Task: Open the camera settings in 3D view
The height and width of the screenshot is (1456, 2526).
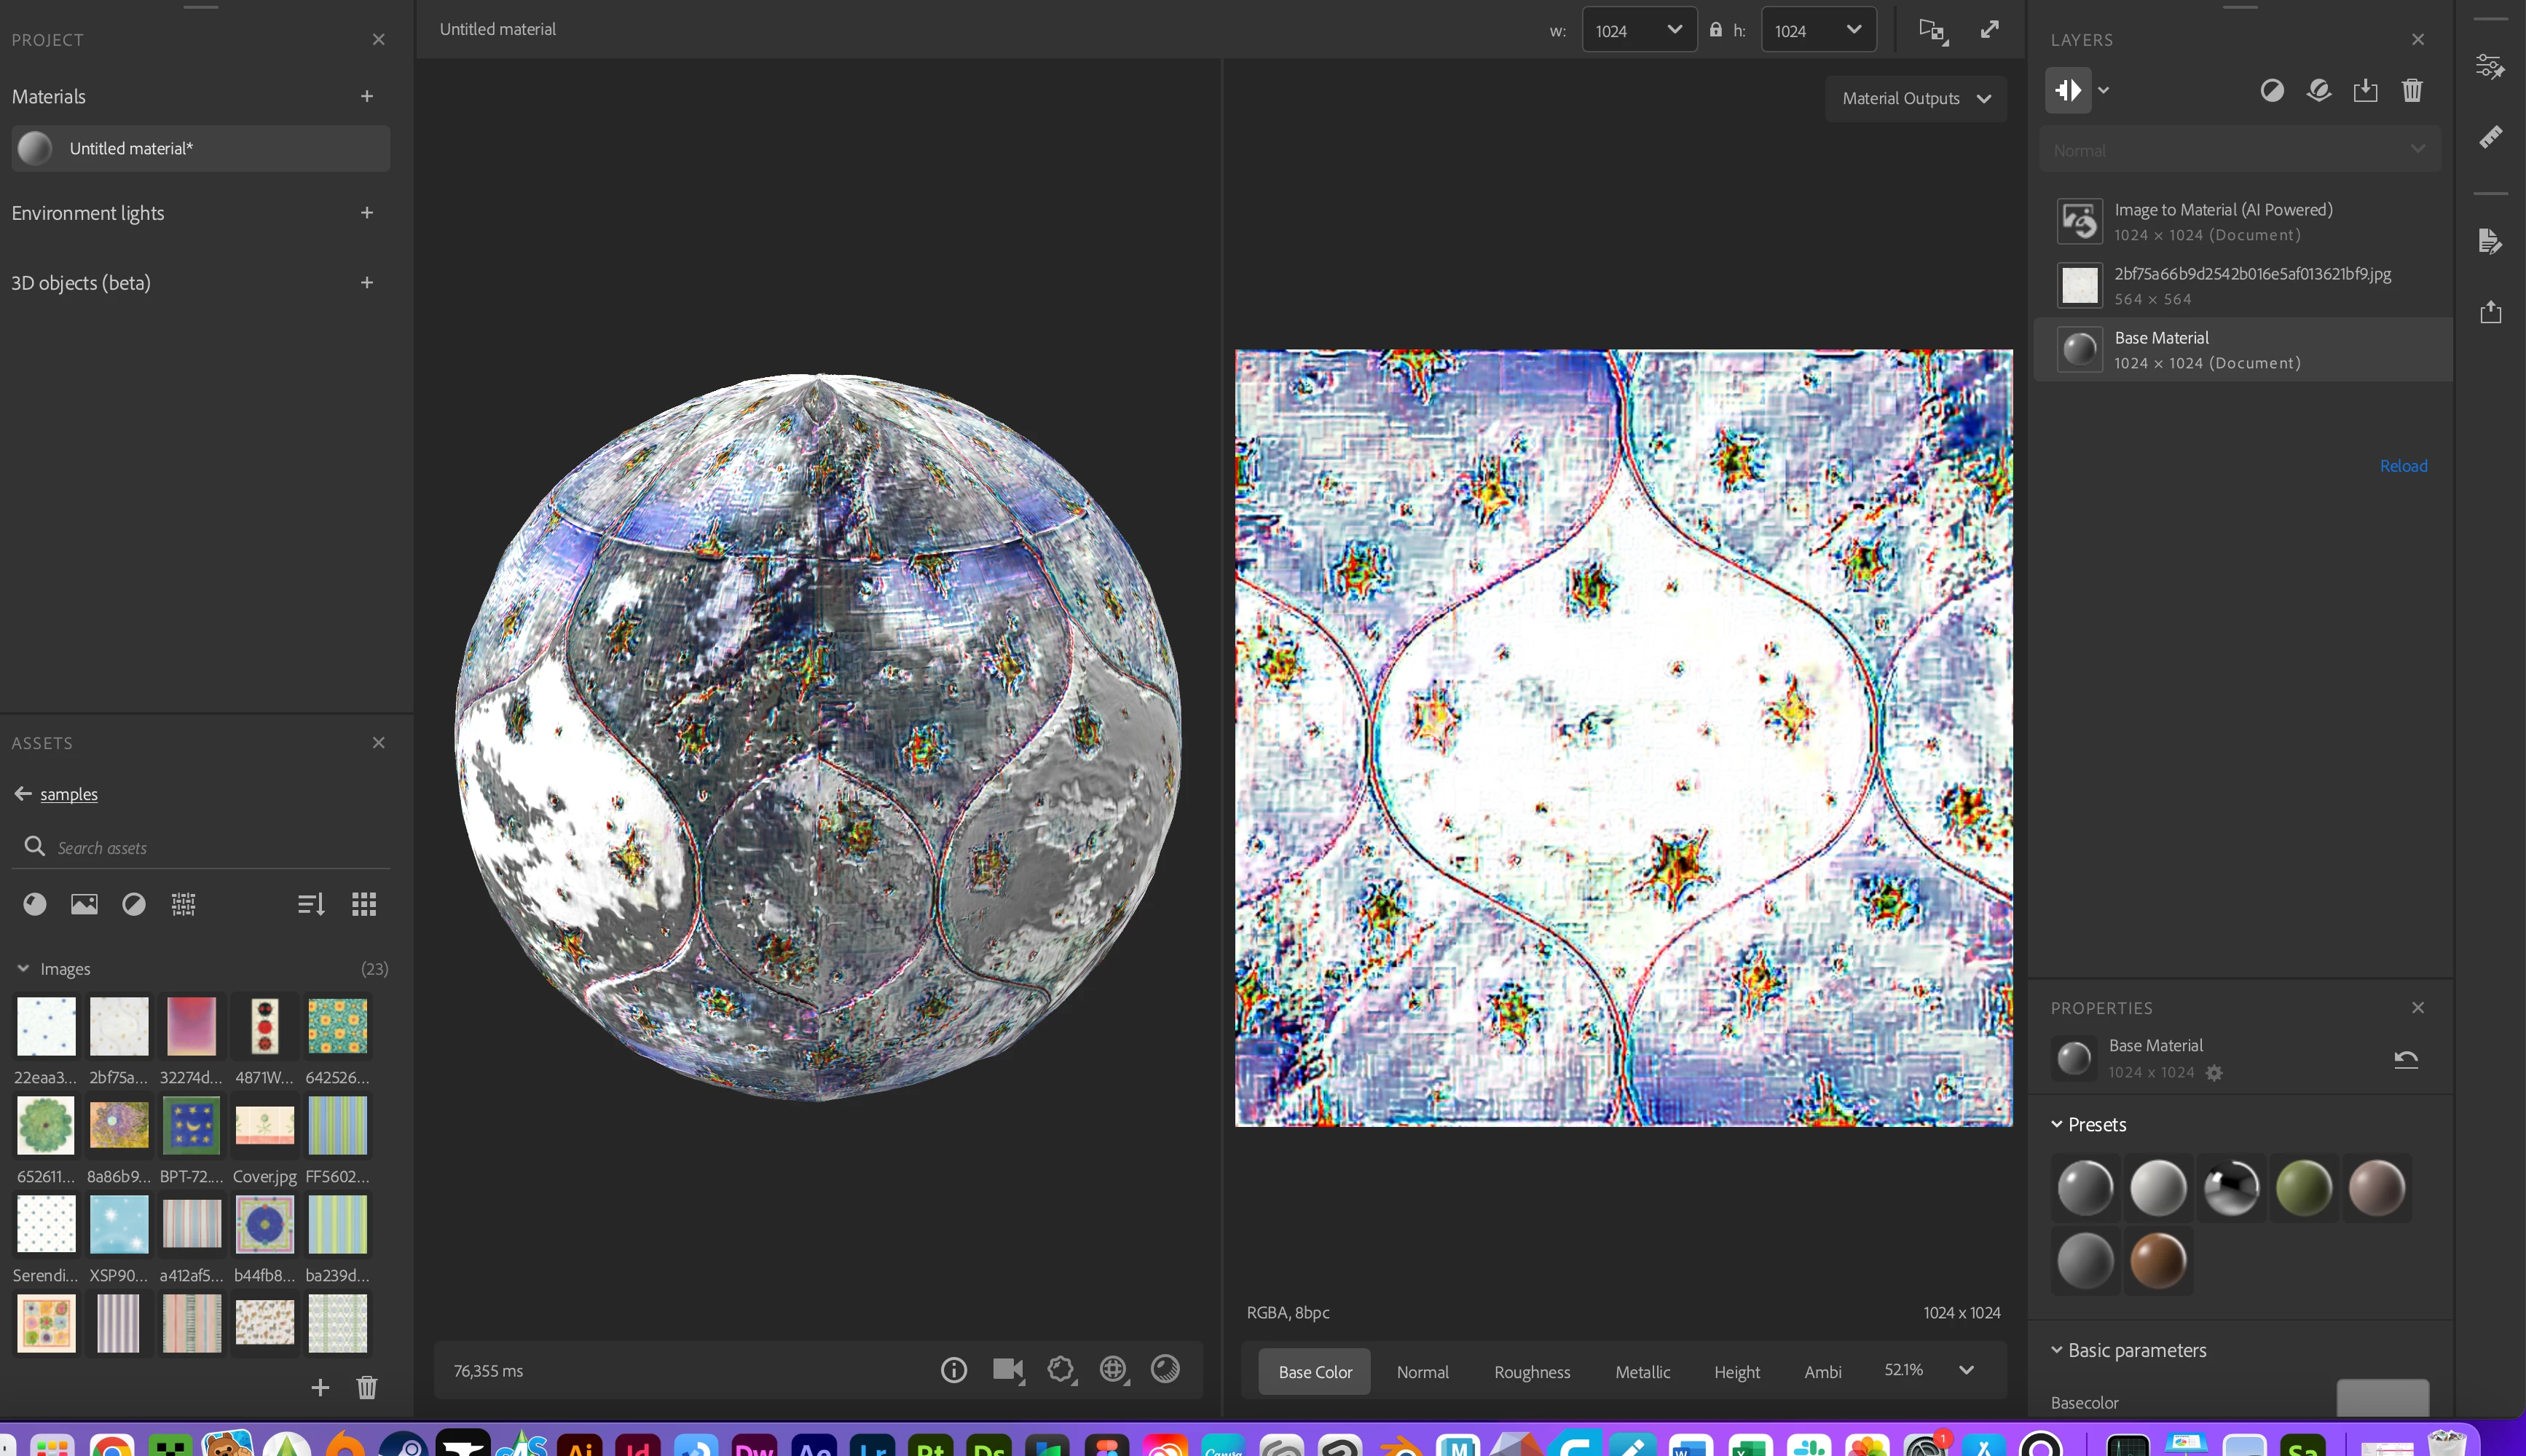Action: tap(1007, 1369)
